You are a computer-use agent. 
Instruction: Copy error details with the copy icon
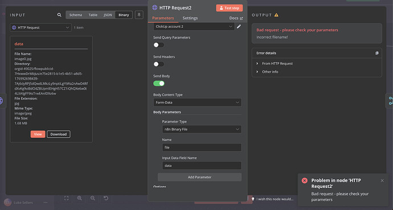(x=376, y=53)
